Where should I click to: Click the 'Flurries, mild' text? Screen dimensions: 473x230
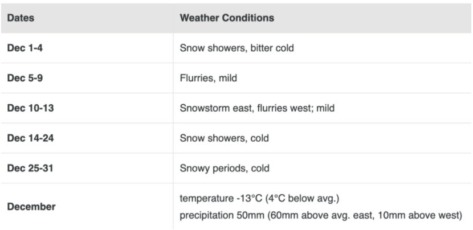[209, 78]
